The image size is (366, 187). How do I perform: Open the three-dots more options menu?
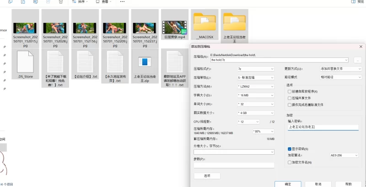pos(122,2)
